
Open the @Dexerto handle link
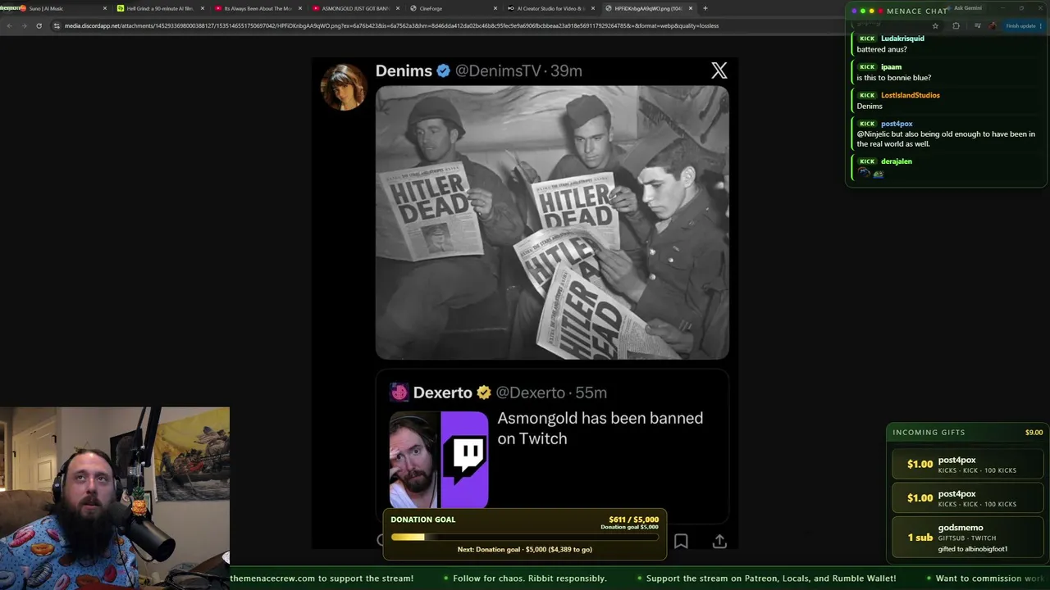tap(530, 393)
